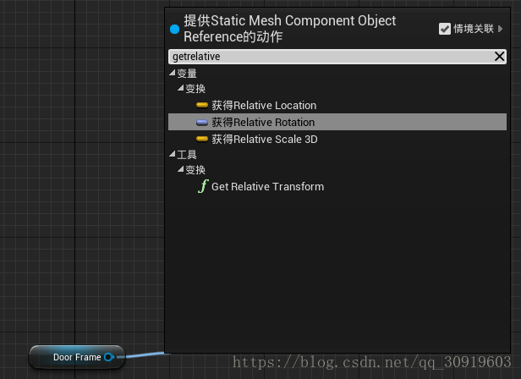
Task: Collapse the 变换 group under 变量
Action: point(180,88)
